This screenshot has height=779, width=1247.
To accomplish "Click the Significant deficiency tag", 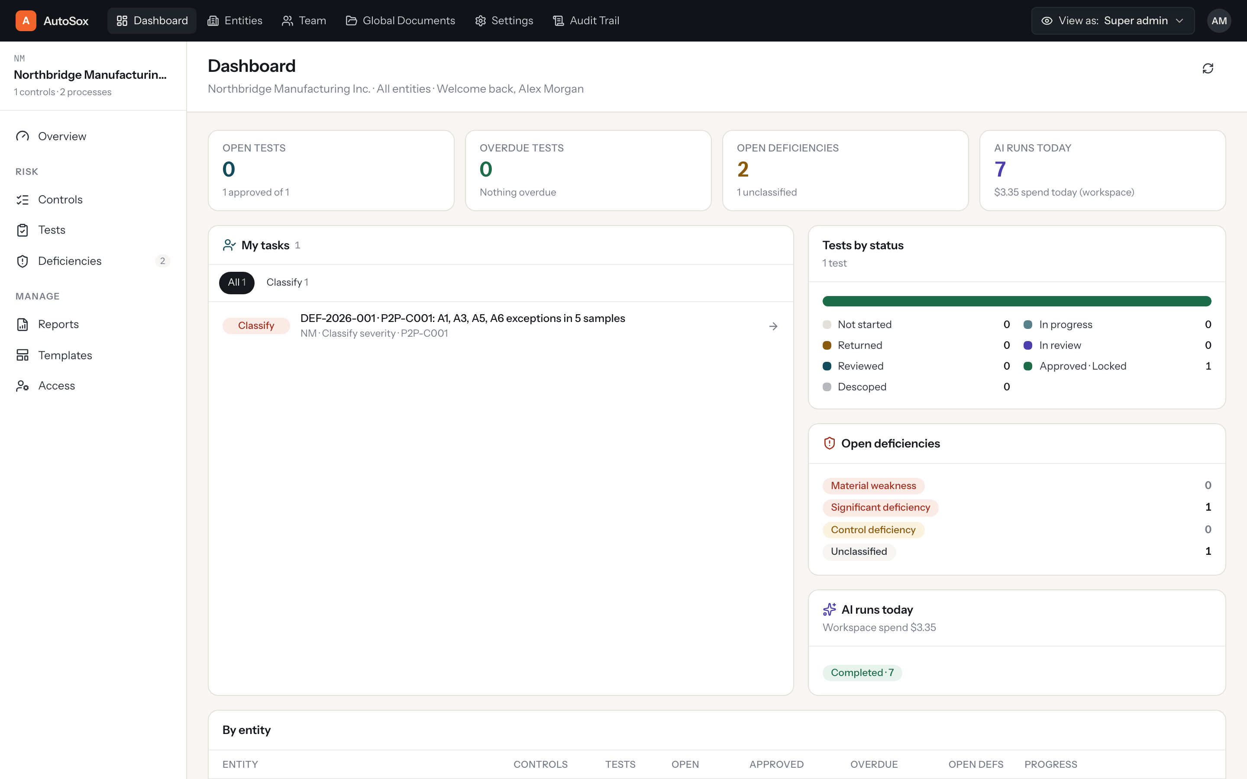I will (x=880, y=508).
